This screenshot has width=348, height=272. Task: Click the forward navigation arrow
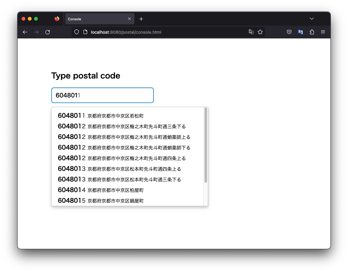coord(36,32)
